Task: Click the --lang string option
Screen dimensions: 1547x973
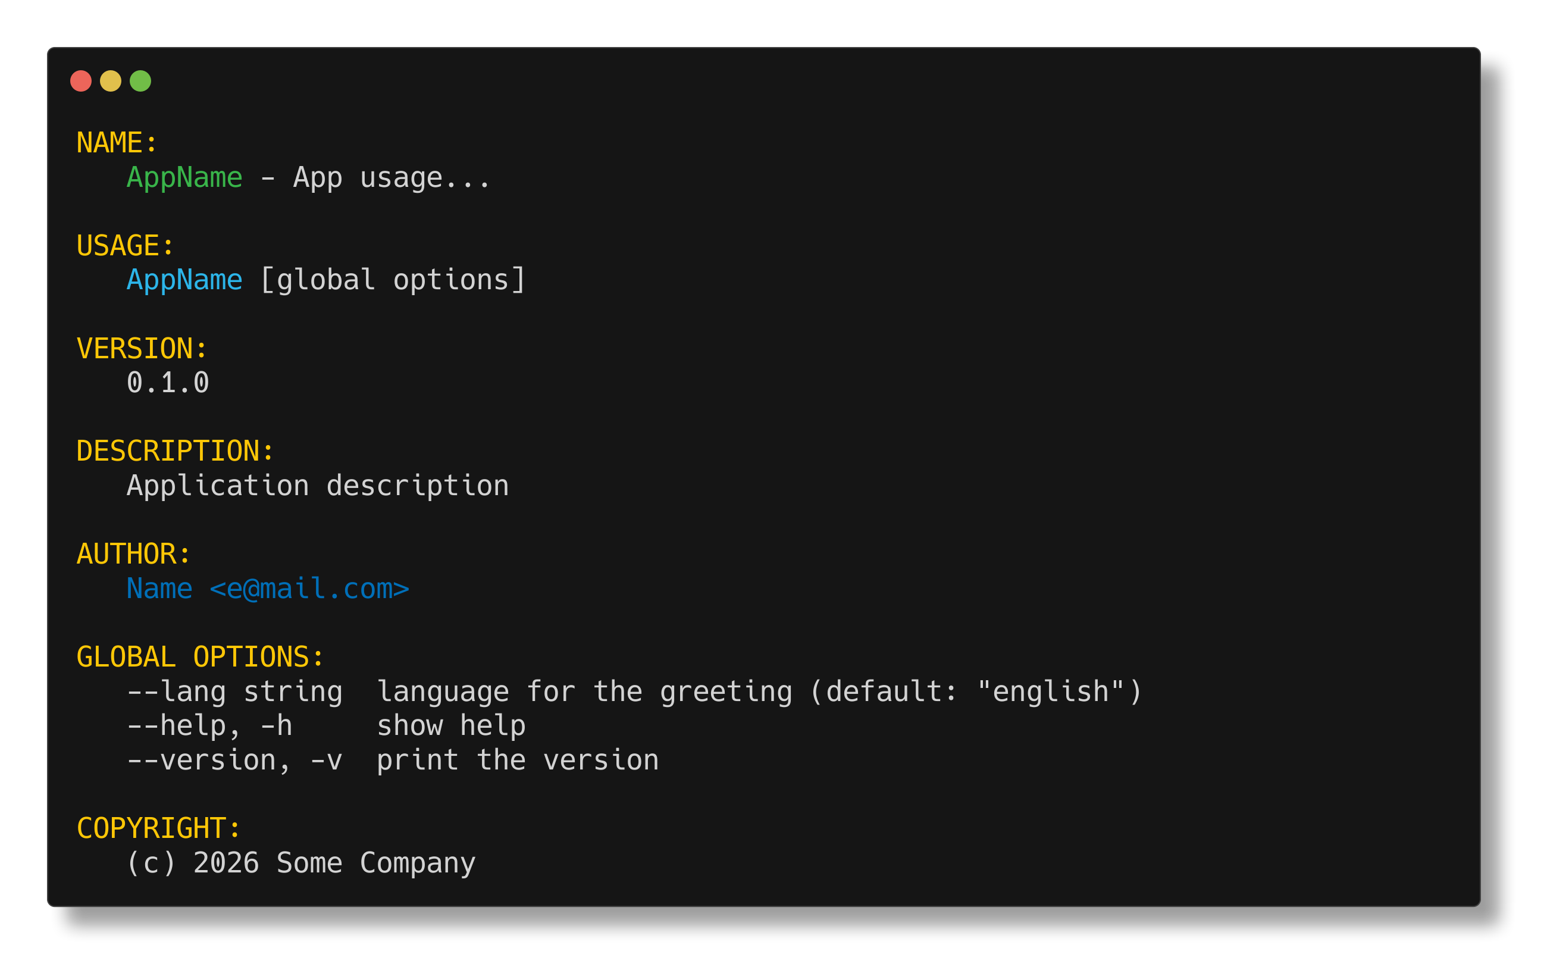Action: tap(234, 692)
